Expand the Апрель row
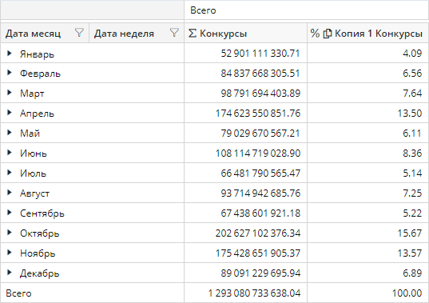The image size is (429, 303). tap(10, 113)
